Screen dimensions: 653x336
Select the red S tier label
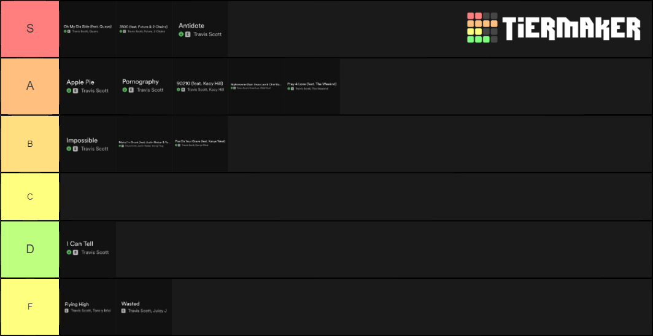pos(30,29)
